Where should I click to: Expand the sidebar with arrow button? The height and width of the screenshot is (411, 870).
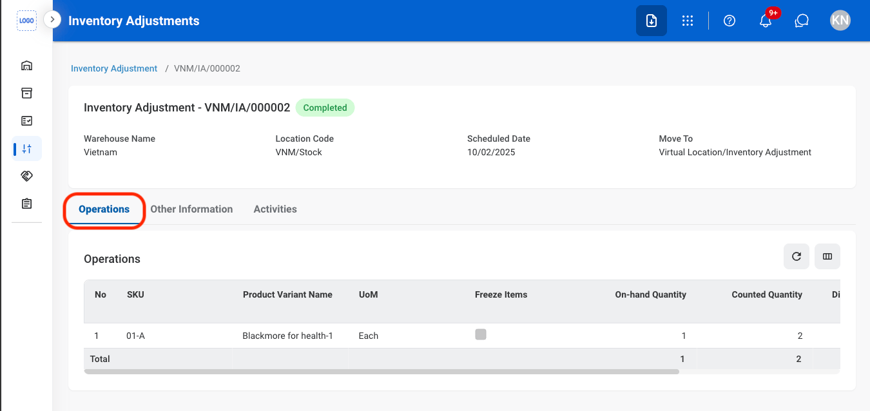tap(52, 20)
